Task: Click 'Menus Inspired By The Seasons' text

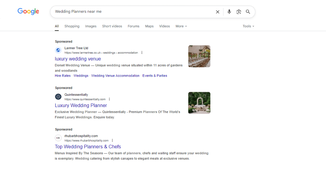Action: click(x=79, y=153)
